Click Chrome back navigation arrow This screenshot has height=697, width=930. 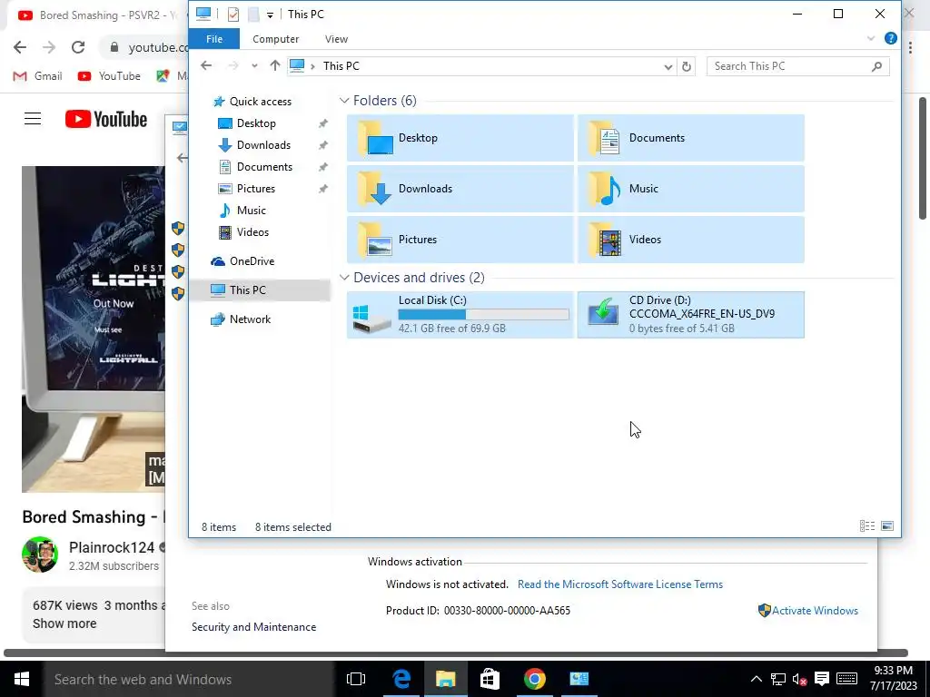tap(20, 47)
